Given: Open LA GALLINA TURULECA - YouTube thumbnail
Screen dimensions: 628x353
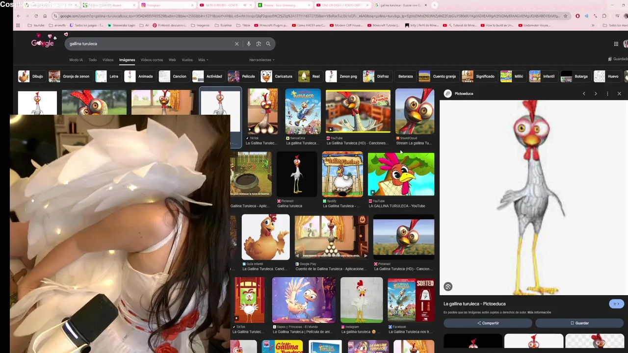Looking at the screenshot, I should pos(401,174).
